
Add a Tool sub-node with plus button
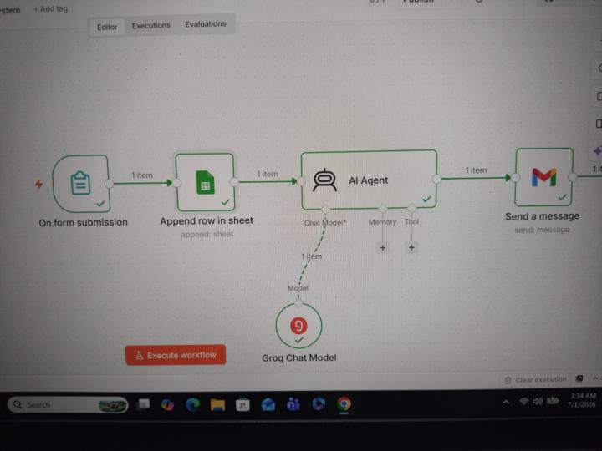(411, 247)
